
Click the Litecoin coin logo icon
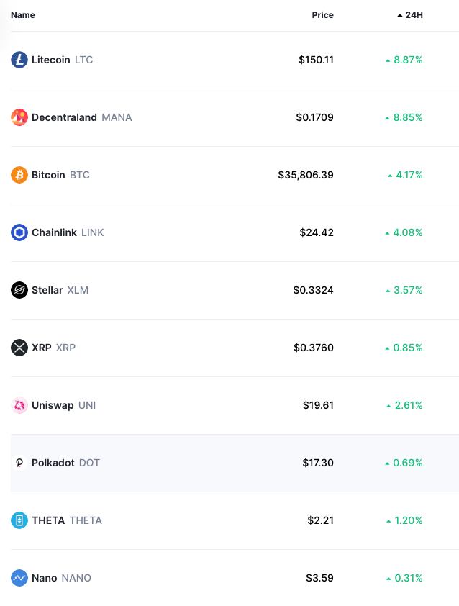19,60
